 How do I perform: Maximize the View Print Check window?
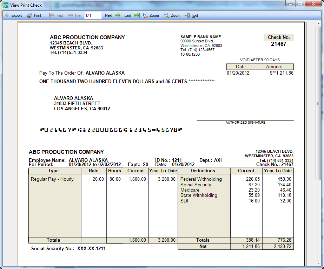click(x=300, y=4)
